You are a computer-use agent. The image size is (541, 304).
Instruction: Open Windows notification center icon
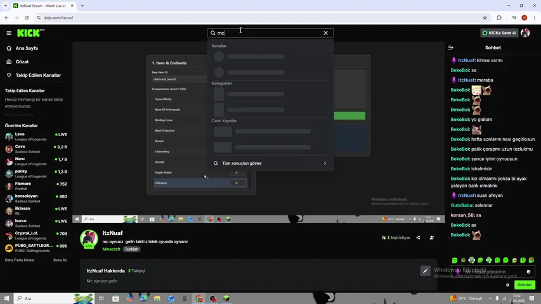pyautogui.click(x=531, y=298)
